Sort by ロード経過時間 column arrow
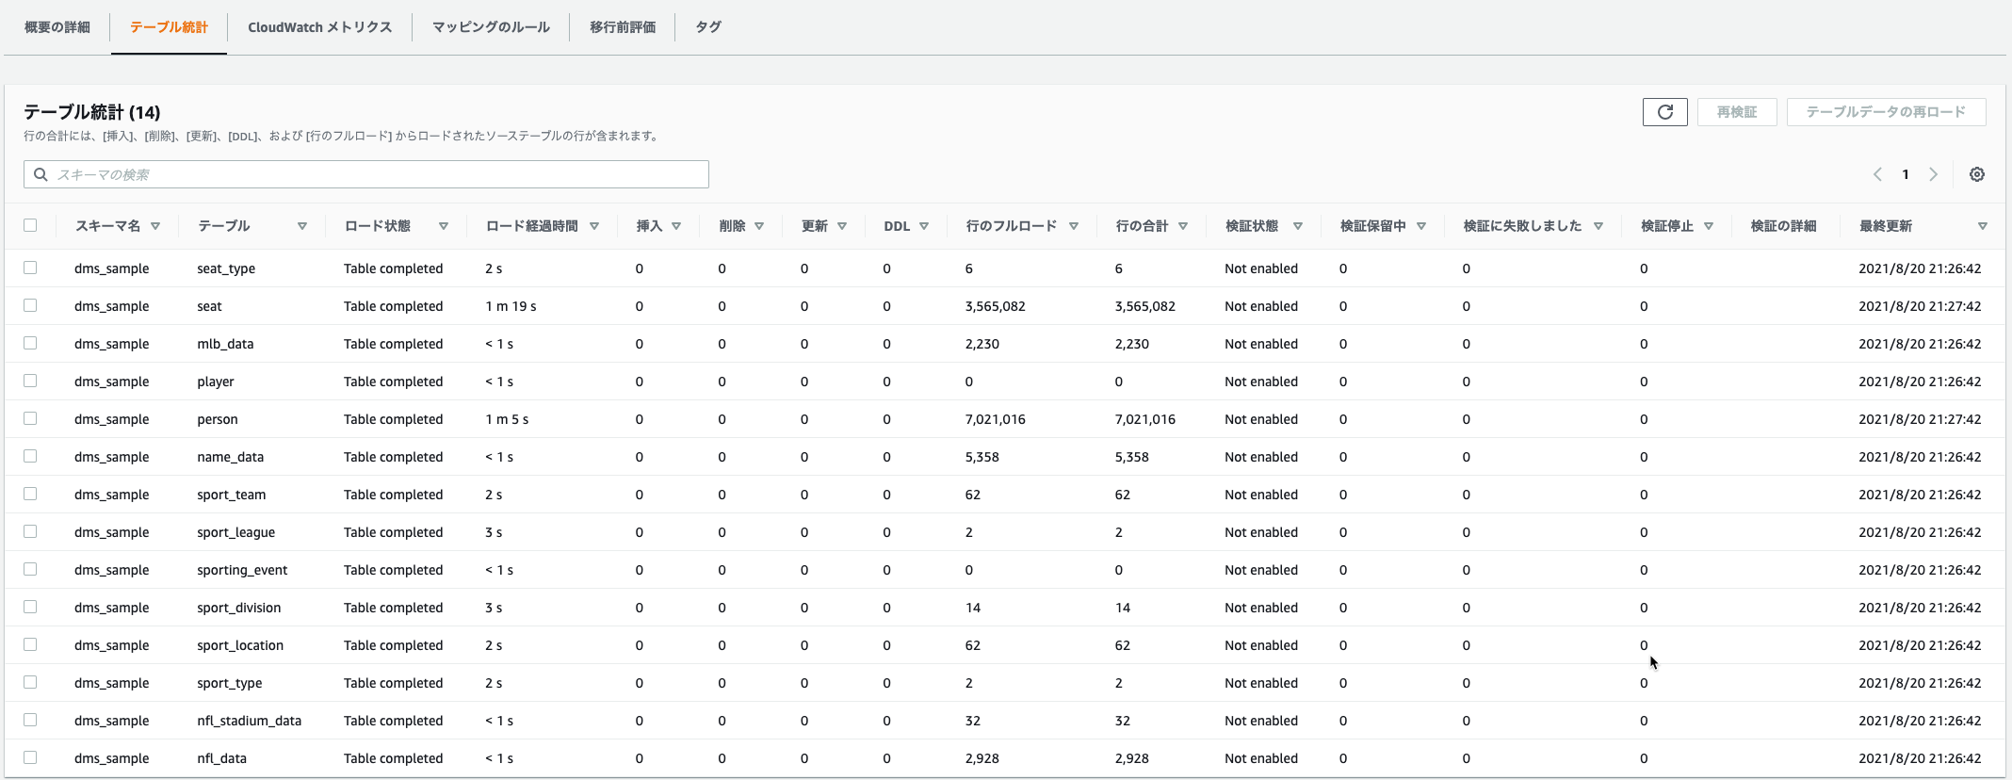Image resolution: width=2012 pixels, height=780 pixels. (x=594, y=226)
